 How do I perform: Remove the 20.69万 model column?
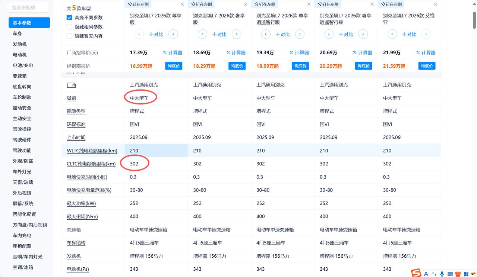[372, 4]
